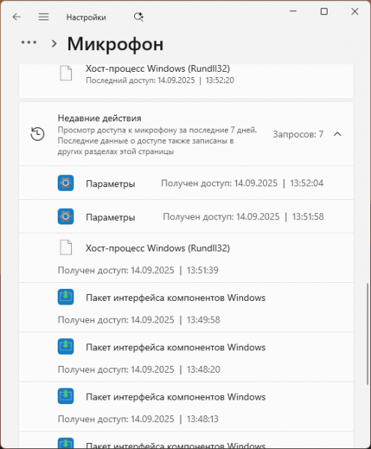This screenshot has height=449, width=371.
Task: Click Хост-процесс Windows (Rundll32) in recent list
Action: [157, 248]
